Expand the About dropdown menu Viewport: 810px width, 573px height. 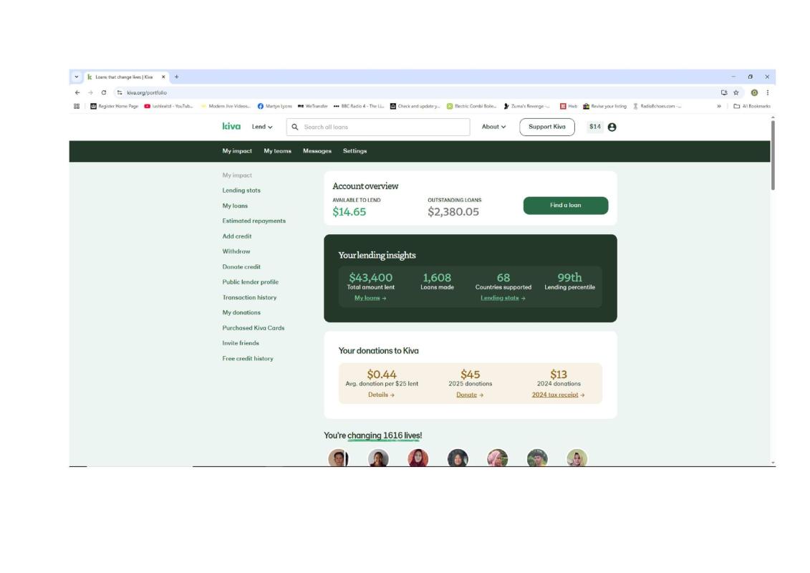click(493, 127)
